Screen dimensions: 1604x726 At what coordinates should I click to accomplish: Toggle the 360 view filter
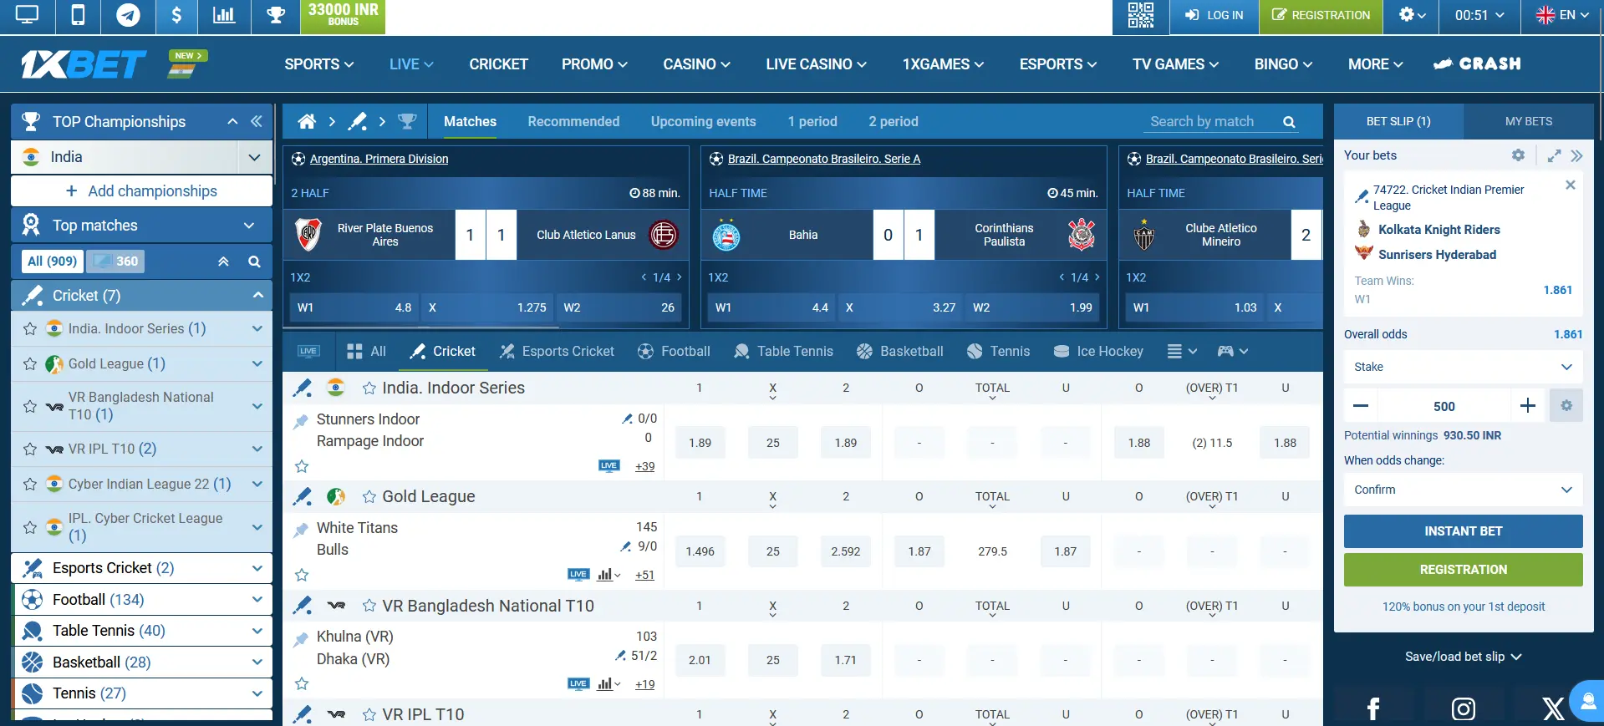[116, 261]
